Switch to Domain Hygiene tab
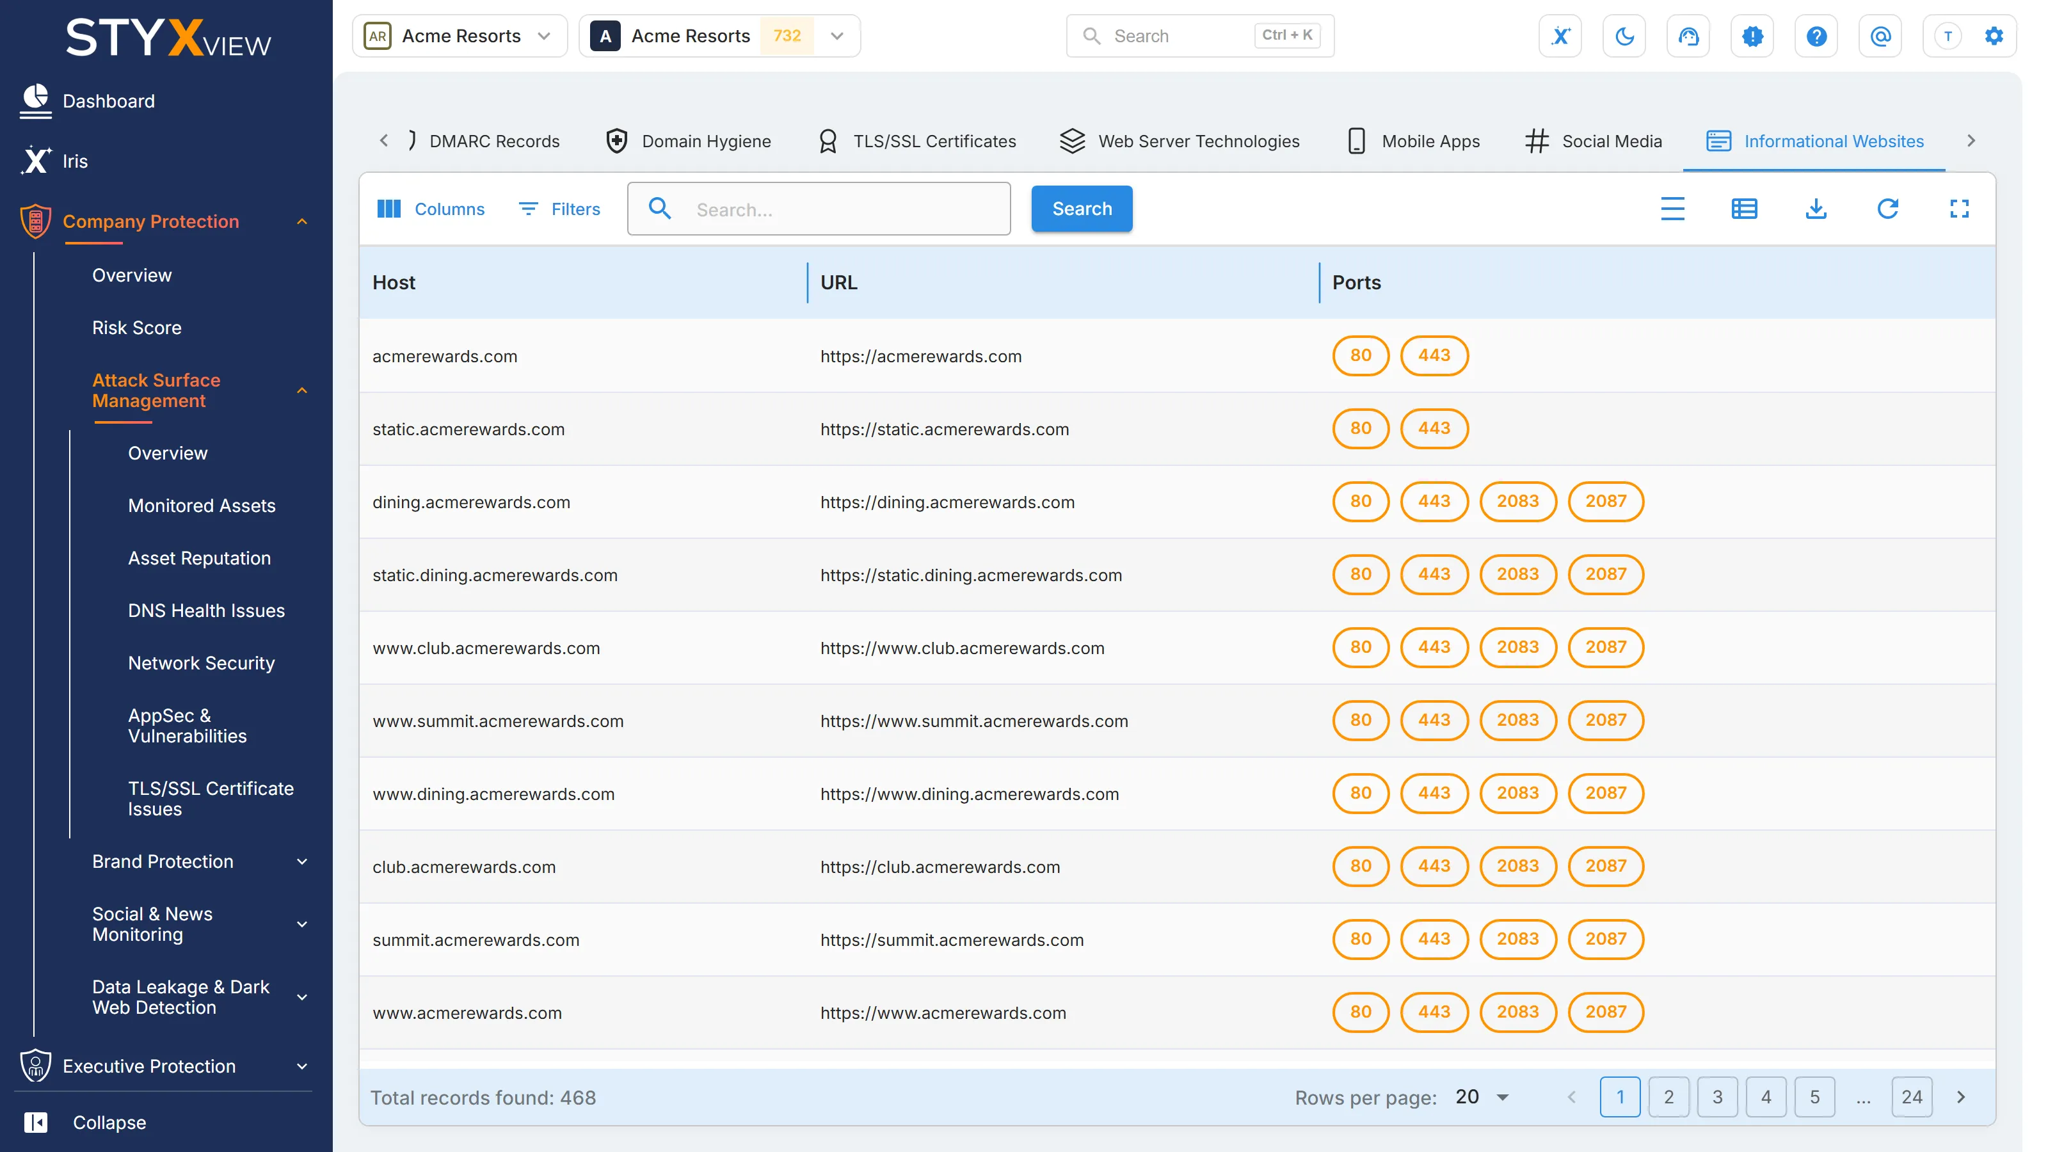The image size is (2048, 1152). tap(689, 141)
